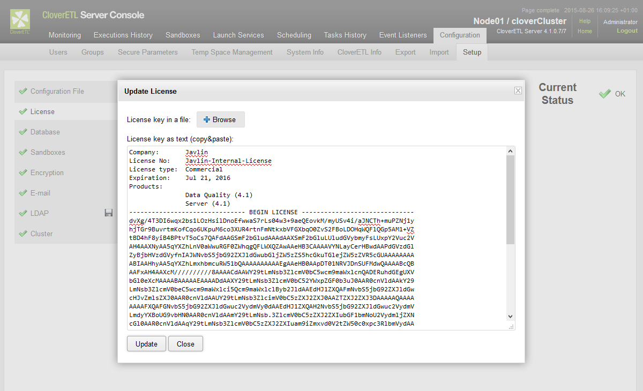The width and height of the screenshot is (643, 391).
Task: Open the Launch Services tab
Action: 238,35
